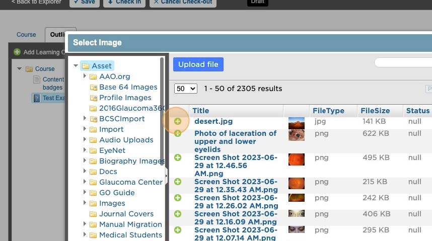Click the Audio Uploads folder icon
The image size is (432, 241).
tap(93, 140)
